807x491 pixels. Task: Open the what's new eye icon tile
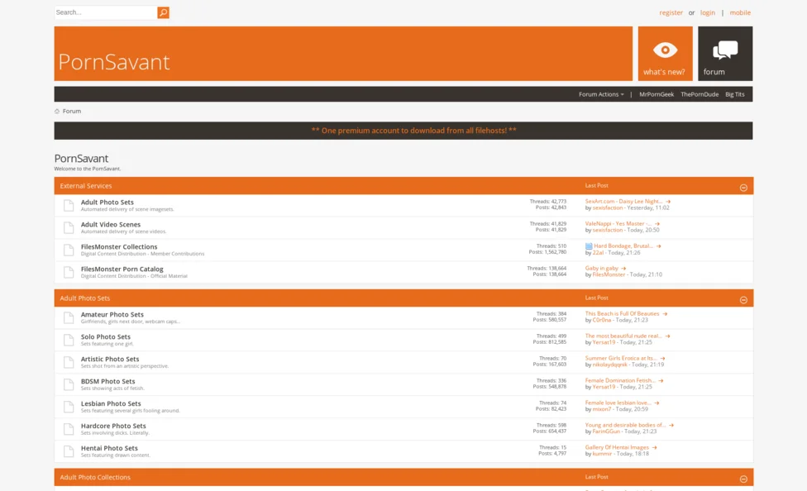pos(665,54)
